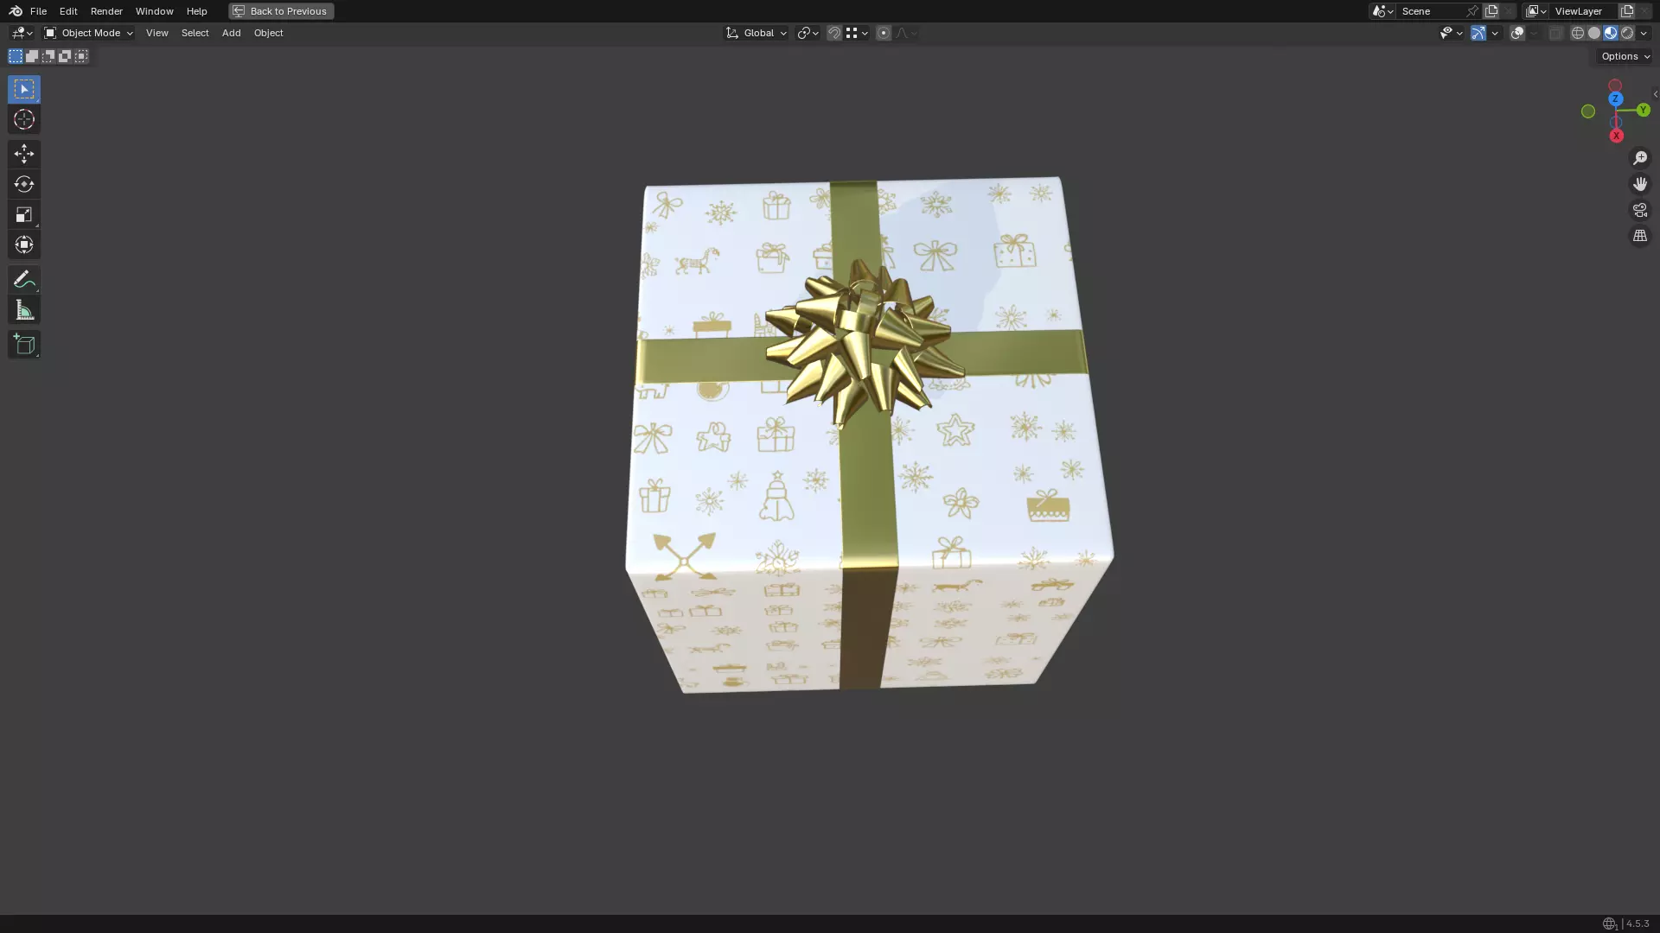Open the editor type dropdown

pyautogui.click(x=22, y=33)
